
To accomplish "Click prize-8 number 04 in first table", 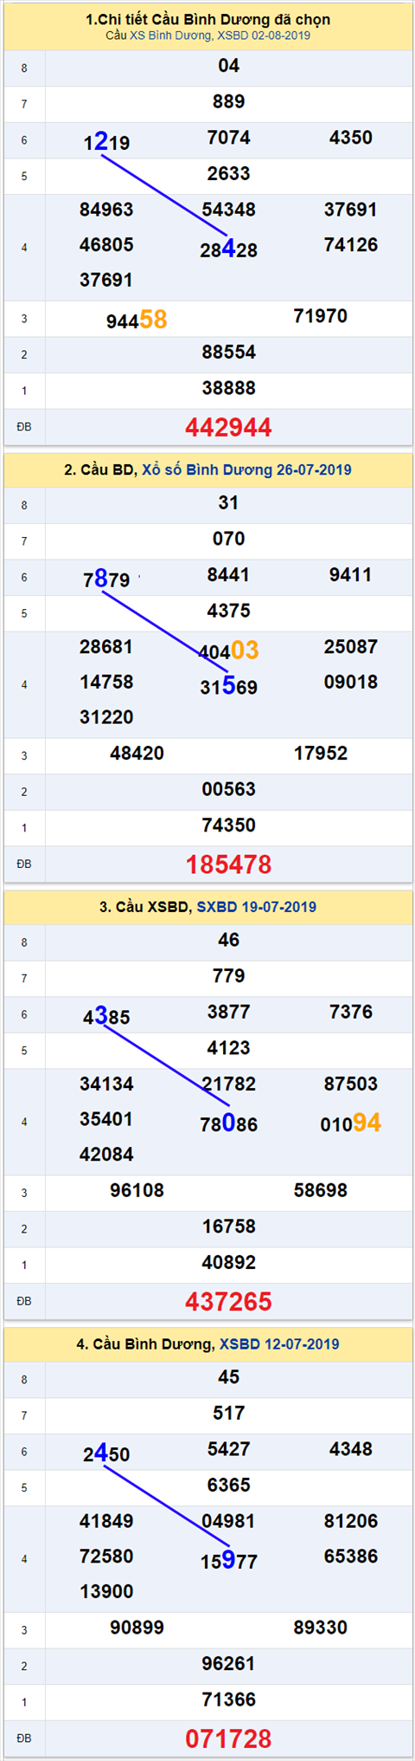I will tap(228, 66).
